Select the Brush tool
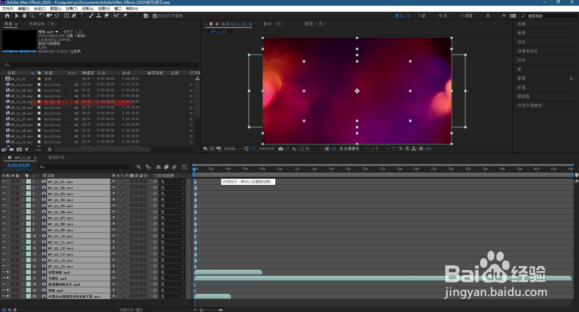Screen dimensions: 579x312 click(x=91, y=16)
